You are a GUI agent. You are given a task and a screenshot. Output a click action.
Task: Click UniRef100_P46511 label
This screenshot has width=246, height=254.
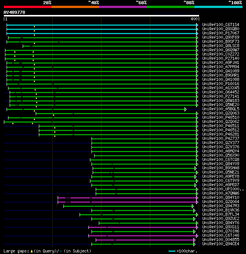[x=221, y=126]
